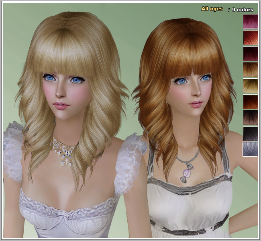Choose the bright red hair swatch

click(250, 38)
